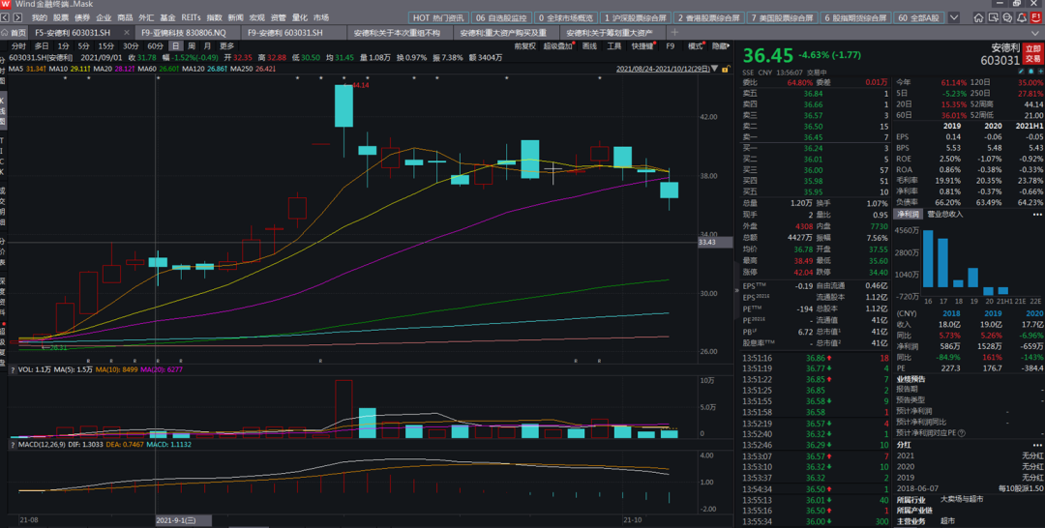Select the 营业总收入 chart tab

pyautogui.click(x=944, y=214)
